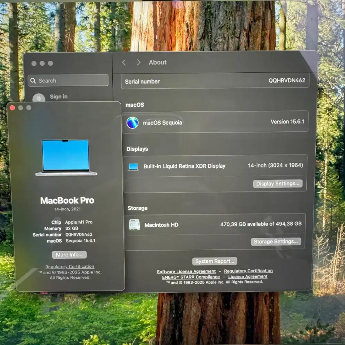This screenshot has height=345, width=345.
Task: Click 470,39 GB available of 494,38 GB
Action: (x=261, y=224)
